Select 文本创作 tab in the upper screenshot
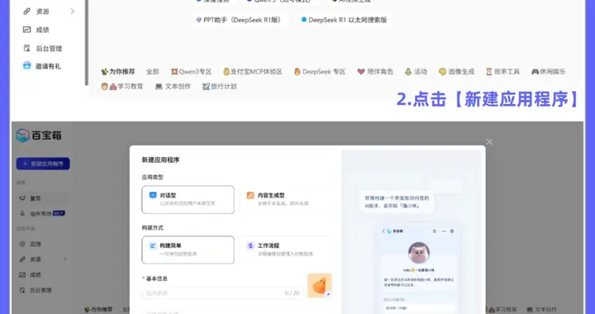 [x=173, y=87]
